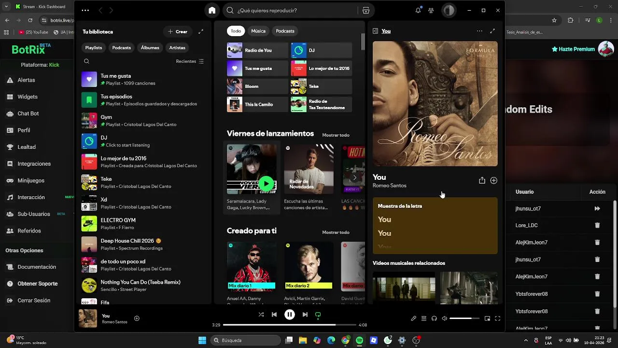Open Tus me gusta playlist in library
The width and height of the screenshot is (618, 348).
pos(143,79)
